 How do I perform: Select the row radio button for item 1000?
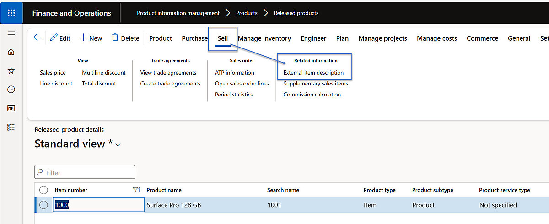point(43,205)
